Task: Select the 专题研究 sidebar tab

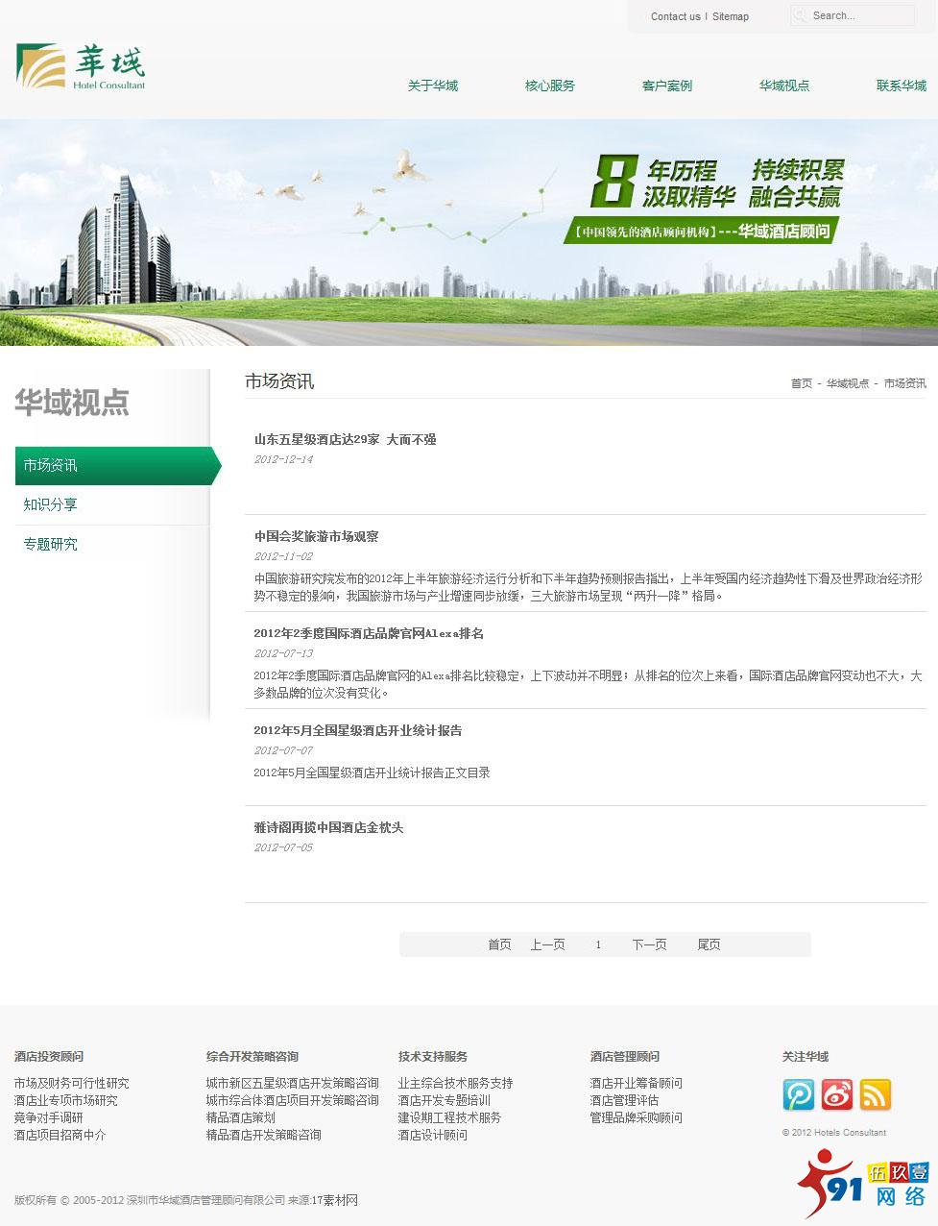Action: (50, 544)
